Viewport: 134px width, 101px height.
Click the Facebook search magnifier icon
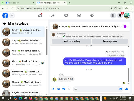(12, 16)
